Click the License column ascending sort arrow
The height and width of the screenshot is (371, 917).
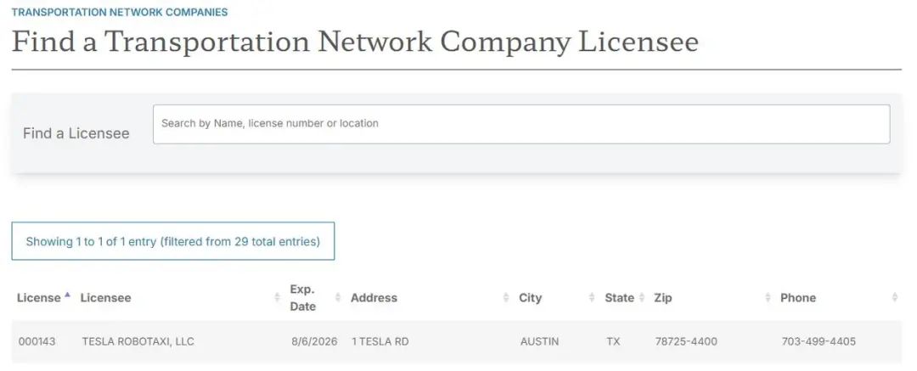[x=67, y=295]
